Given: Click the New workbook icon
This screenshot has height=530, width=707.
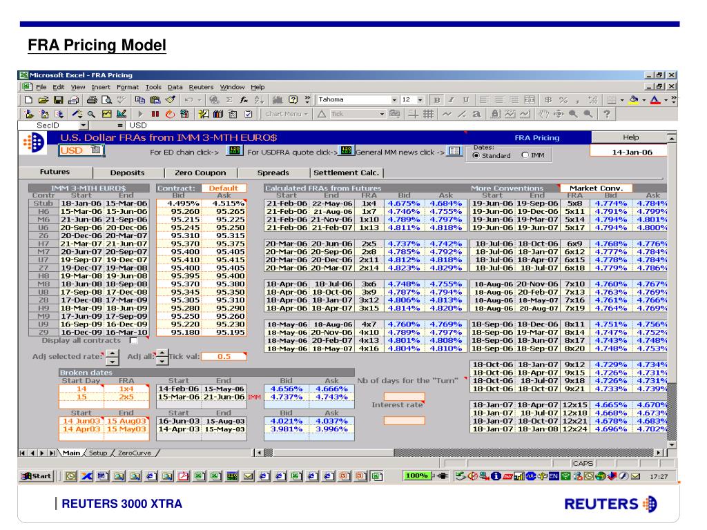Looking at the screenshot, I should point(28,100).
